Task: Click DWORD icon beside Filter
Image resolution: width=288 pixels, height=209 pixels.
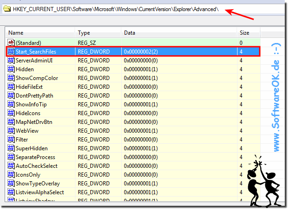Action: tap(11, 140)
